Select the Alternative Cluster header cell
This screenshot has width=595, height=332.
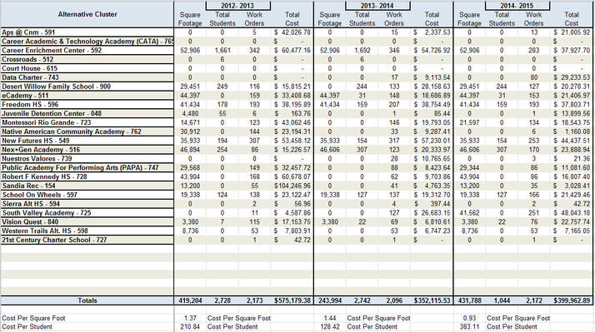[87, 14]
